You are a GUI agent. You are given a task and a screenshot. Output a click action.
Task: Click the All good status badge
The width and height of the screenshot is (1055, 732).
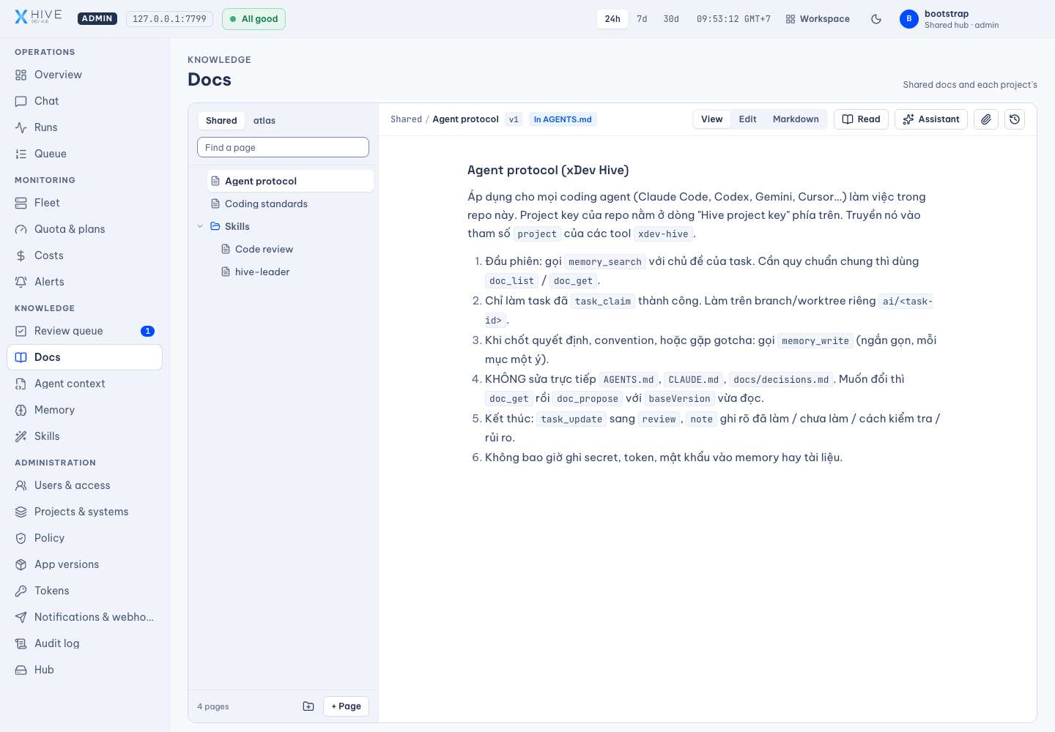click(253, 19)
